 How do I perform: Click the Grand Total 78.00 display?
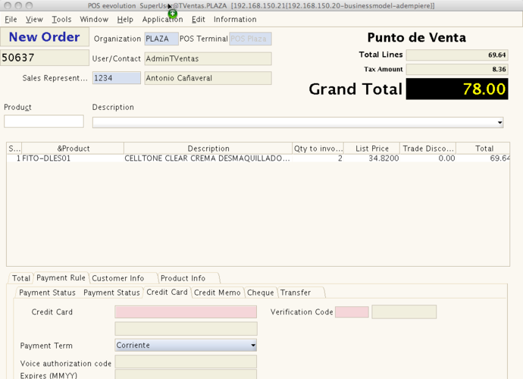click(457, 89)
